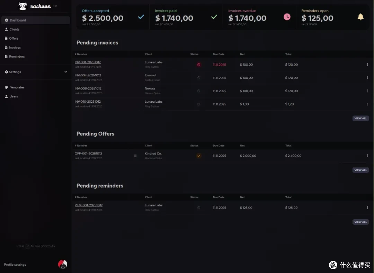Click the Invoices document icon

coord(6,48)
